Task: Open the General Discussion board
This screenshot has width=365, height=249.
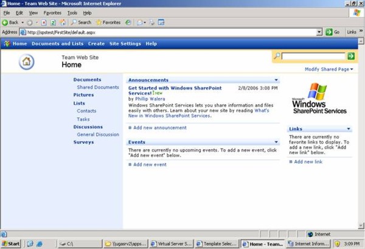Action: point(98,135)
